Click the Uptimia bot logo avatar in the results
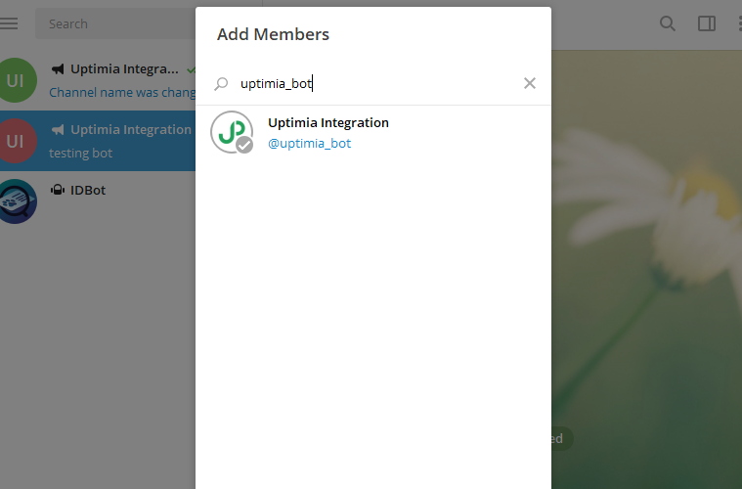742x489 pixels. click(231, 132)
